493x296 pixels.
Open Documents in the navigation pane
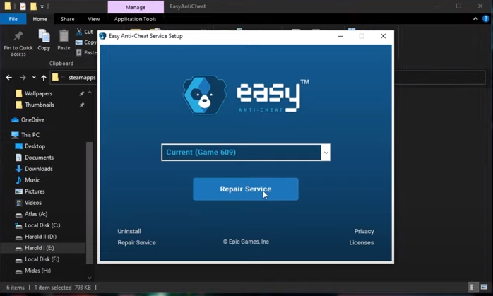click(x=40, y=158)
